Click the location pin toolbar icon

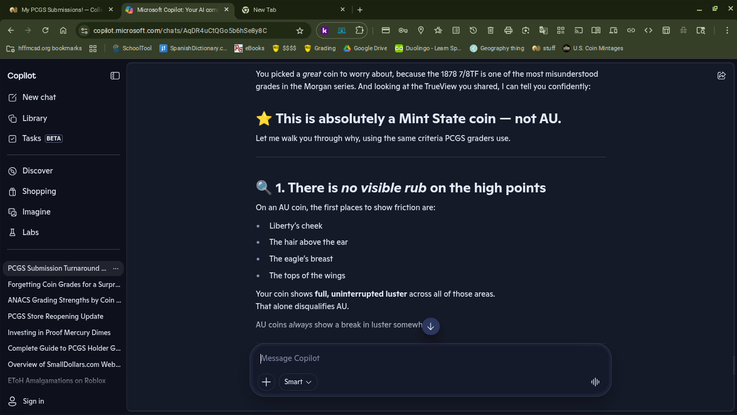(x=420, y=30)
